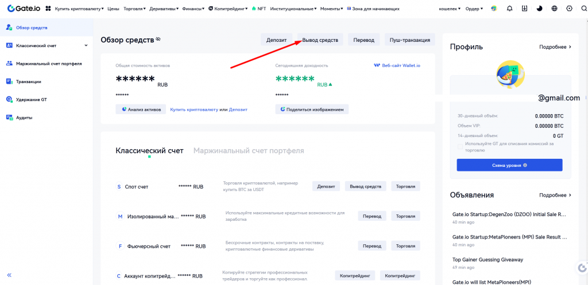Open the language globe icon
Screen dimensions: 588x285
[x=554, y=9]
